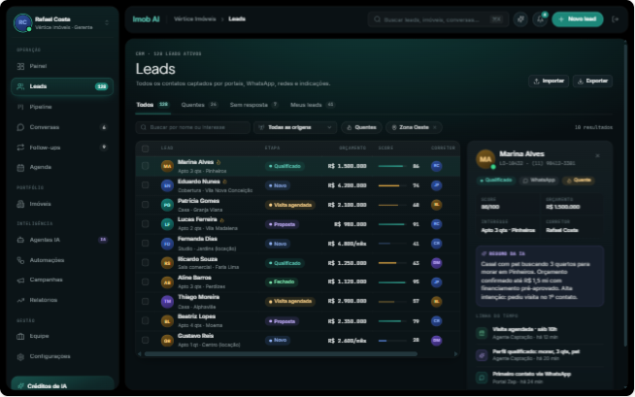
Task: Click the Importar button
Action: pos(549,81)
